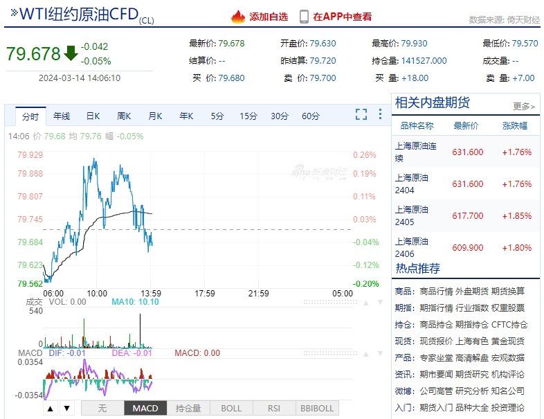Click the dotted grip above the MACD panel
Viewport: 544px width, 419px height.
(x=330, y=353)
